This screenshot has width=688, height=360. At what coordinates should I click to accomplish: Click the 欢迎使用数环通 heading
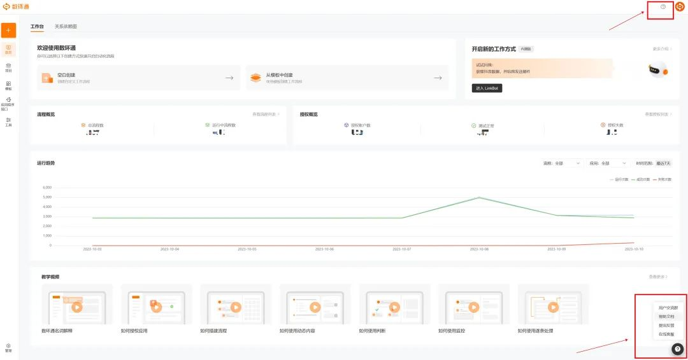click(x=56, y=48)
